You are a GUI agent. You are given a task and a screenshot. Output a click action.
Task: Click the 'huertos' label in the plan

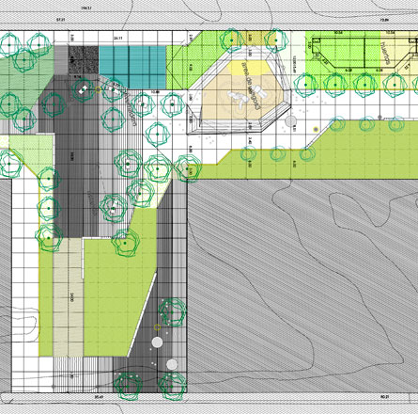[384, 54]
